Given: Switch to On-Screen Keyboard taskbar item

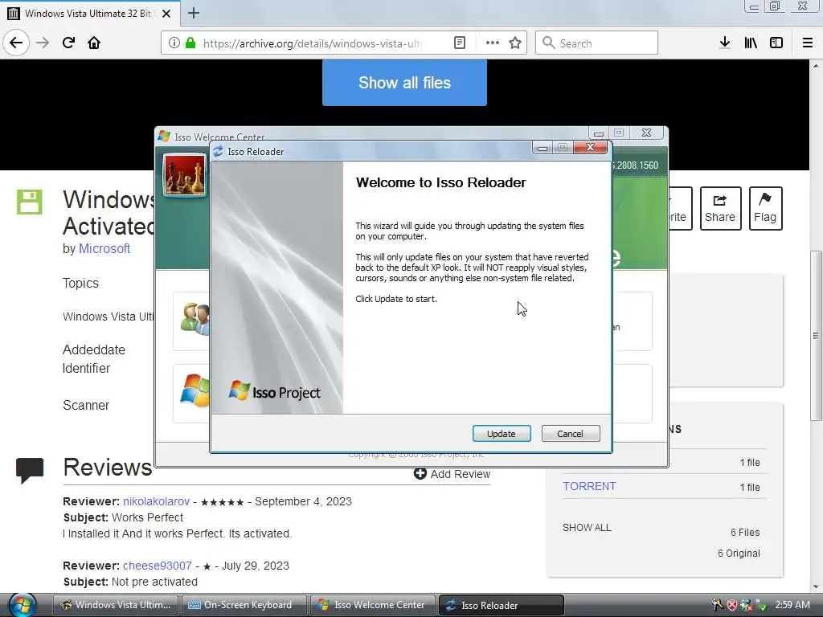Looking at the screenshot, I should [x=244, y=605].
